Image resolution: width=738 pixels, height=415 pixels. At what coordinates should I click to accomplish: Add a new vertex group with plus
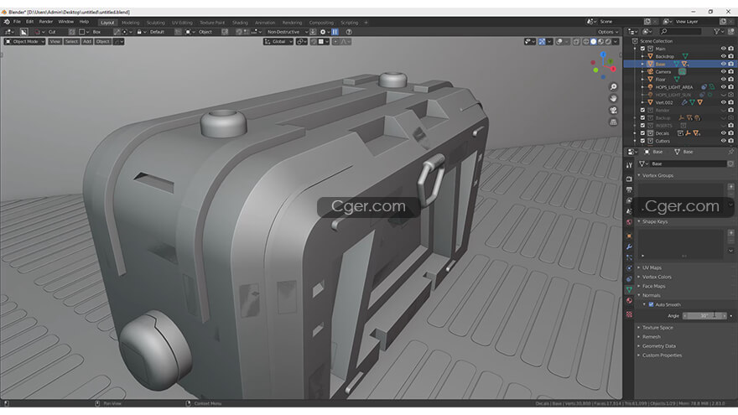click(x=731, y=187)
